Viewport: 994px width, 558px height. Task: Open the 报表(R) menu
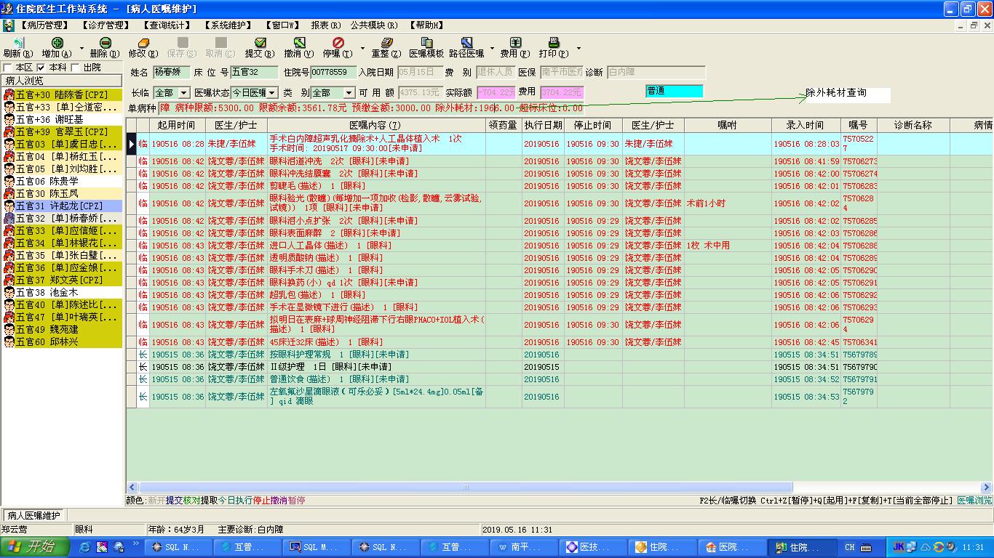(x=326, y=25)
